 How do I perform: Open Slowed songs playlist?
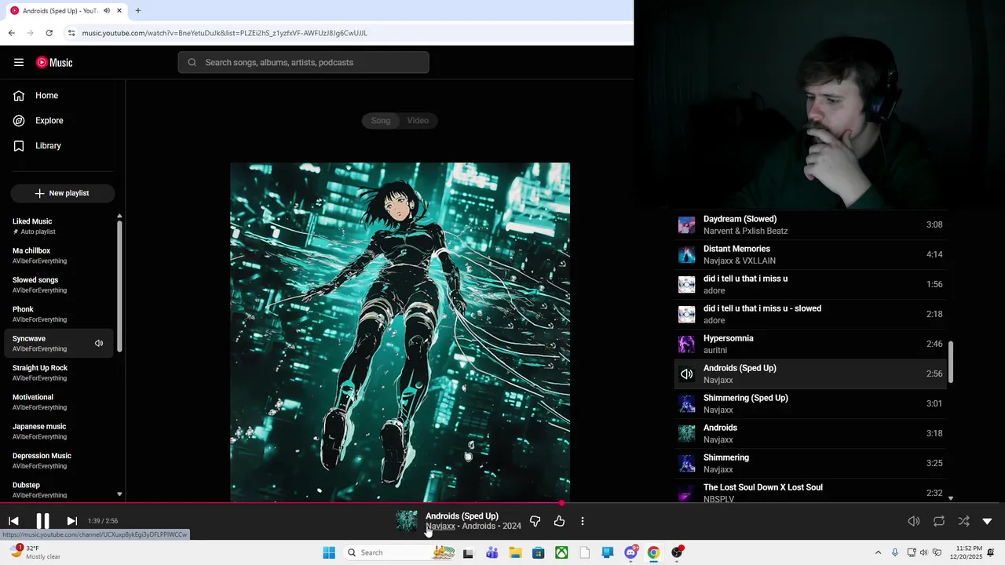[x=59, y=285]
